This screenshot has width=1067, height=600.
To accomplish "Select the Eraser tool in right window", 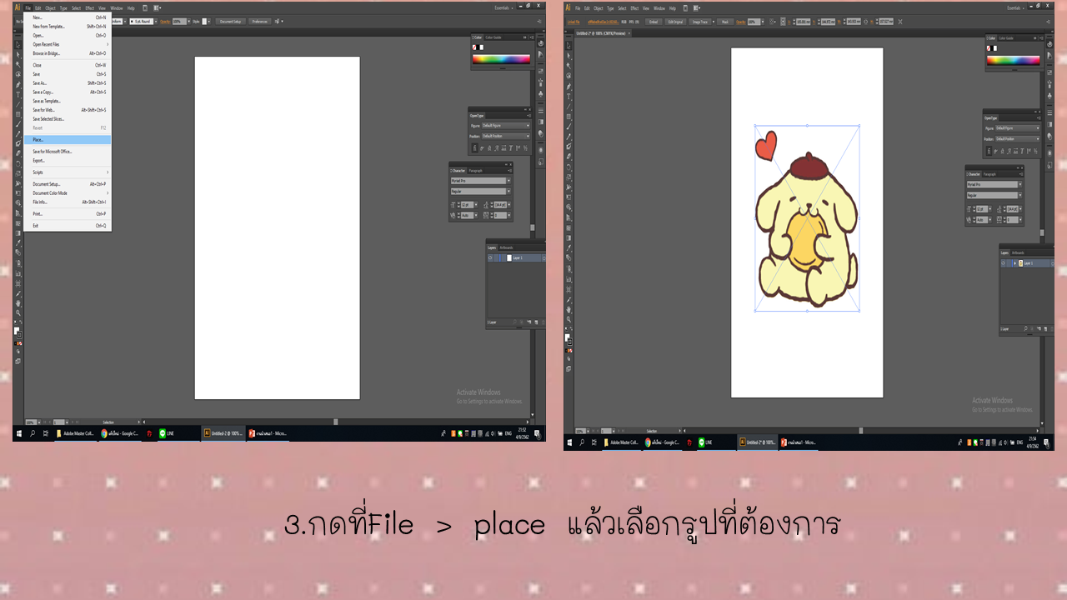I will tap(569, 156).
